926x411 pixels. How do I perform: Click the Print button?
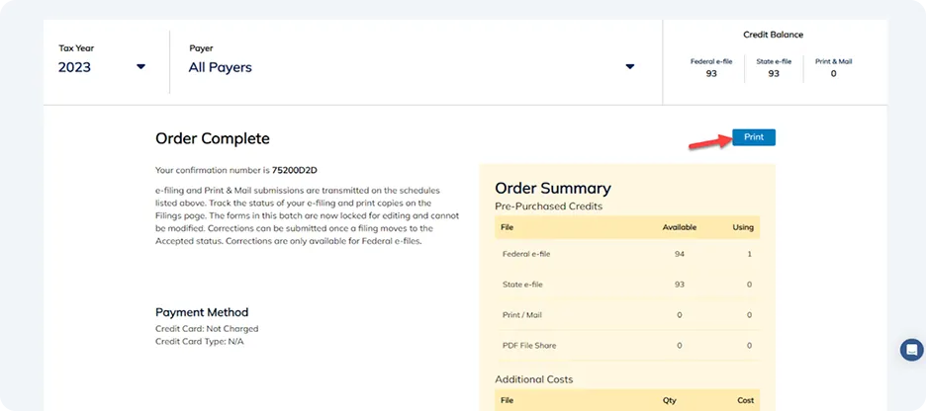pos(754,137)
